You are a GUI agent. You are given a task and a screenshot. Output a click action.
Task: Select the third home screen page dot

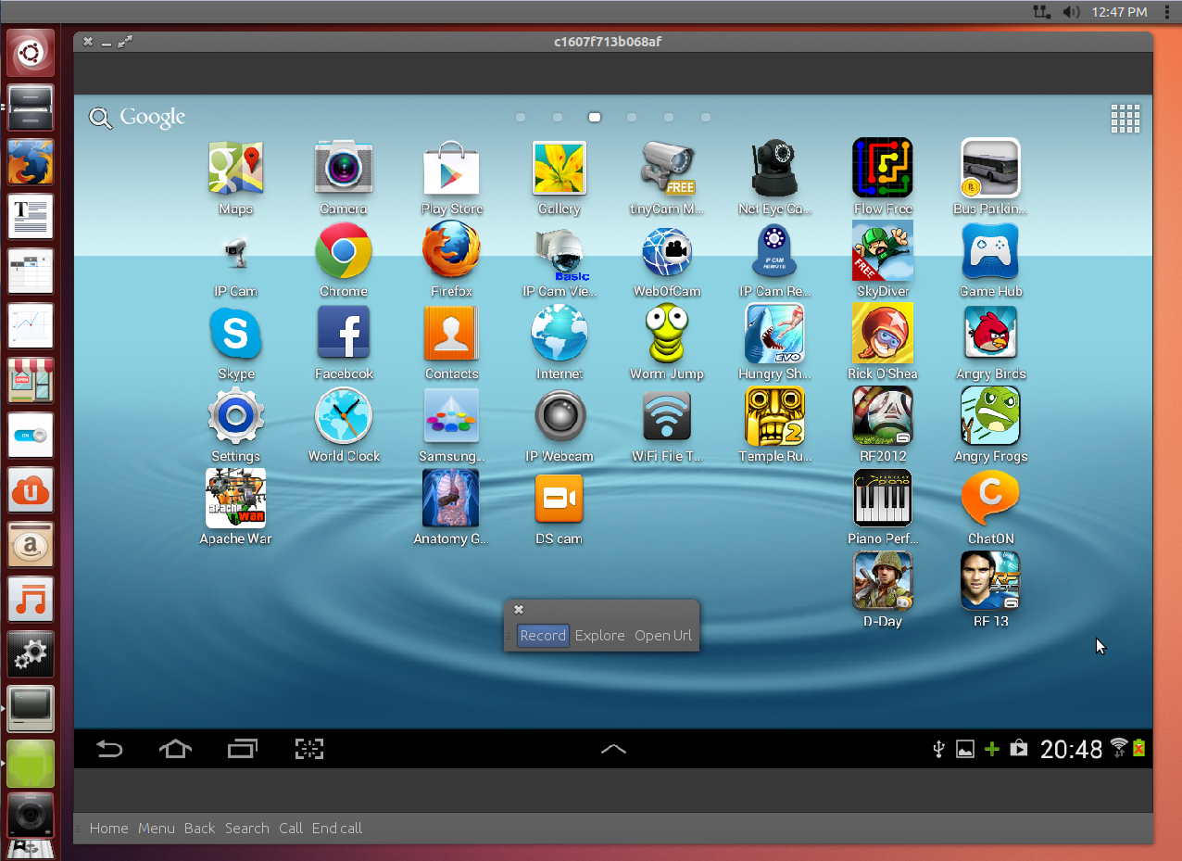tap(594, 118)
